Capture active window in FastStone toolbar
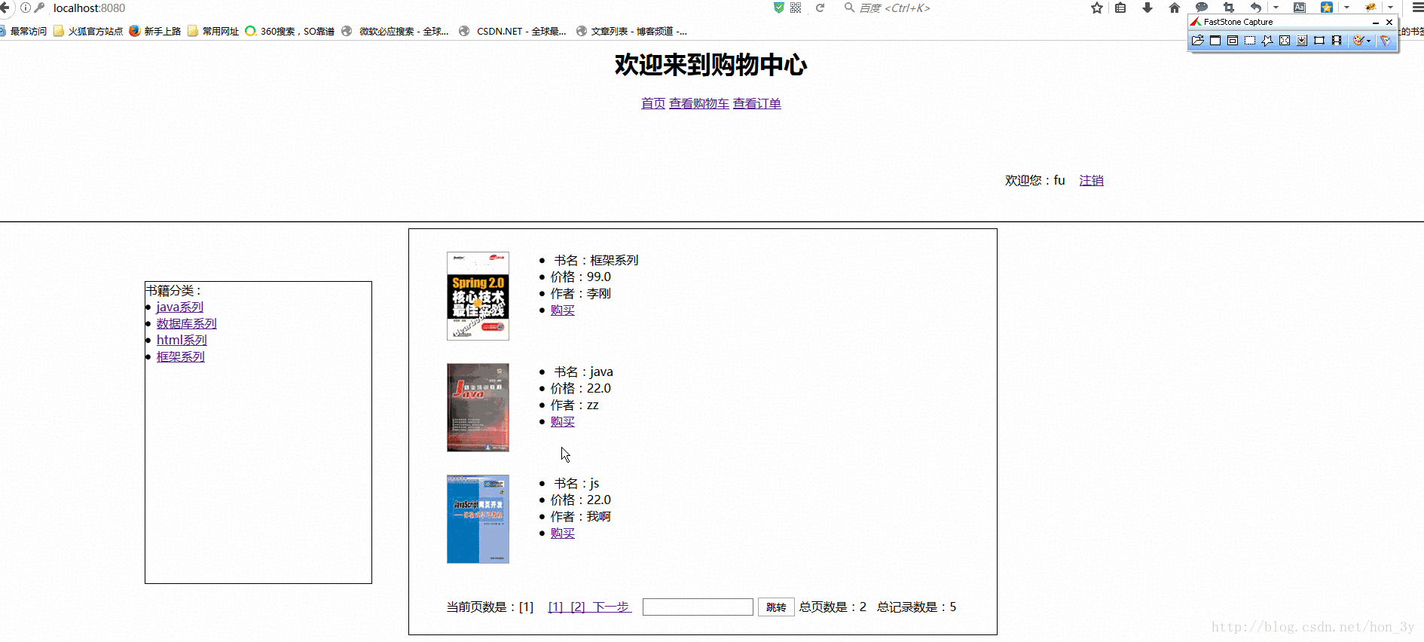This screenshot has width=1424, height=642. 1215,41
